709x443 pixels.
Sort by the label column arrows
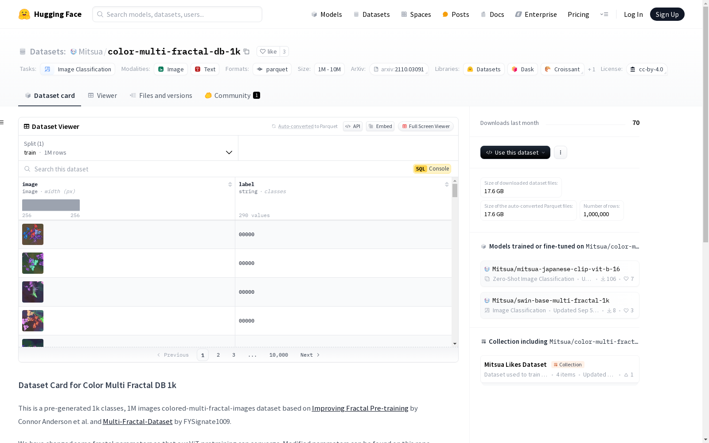click(x=447, y=184)
